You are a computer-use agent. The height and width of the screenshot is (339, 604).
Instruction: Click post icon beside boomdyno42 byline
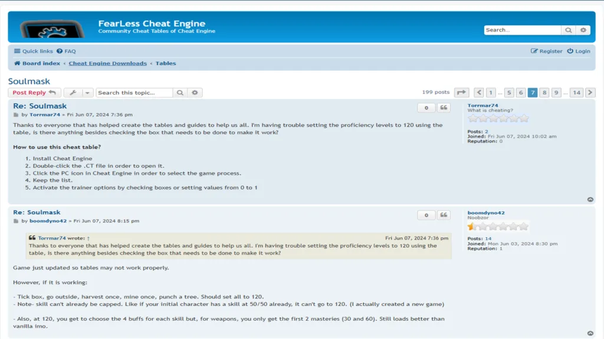[x=16, y=221]
